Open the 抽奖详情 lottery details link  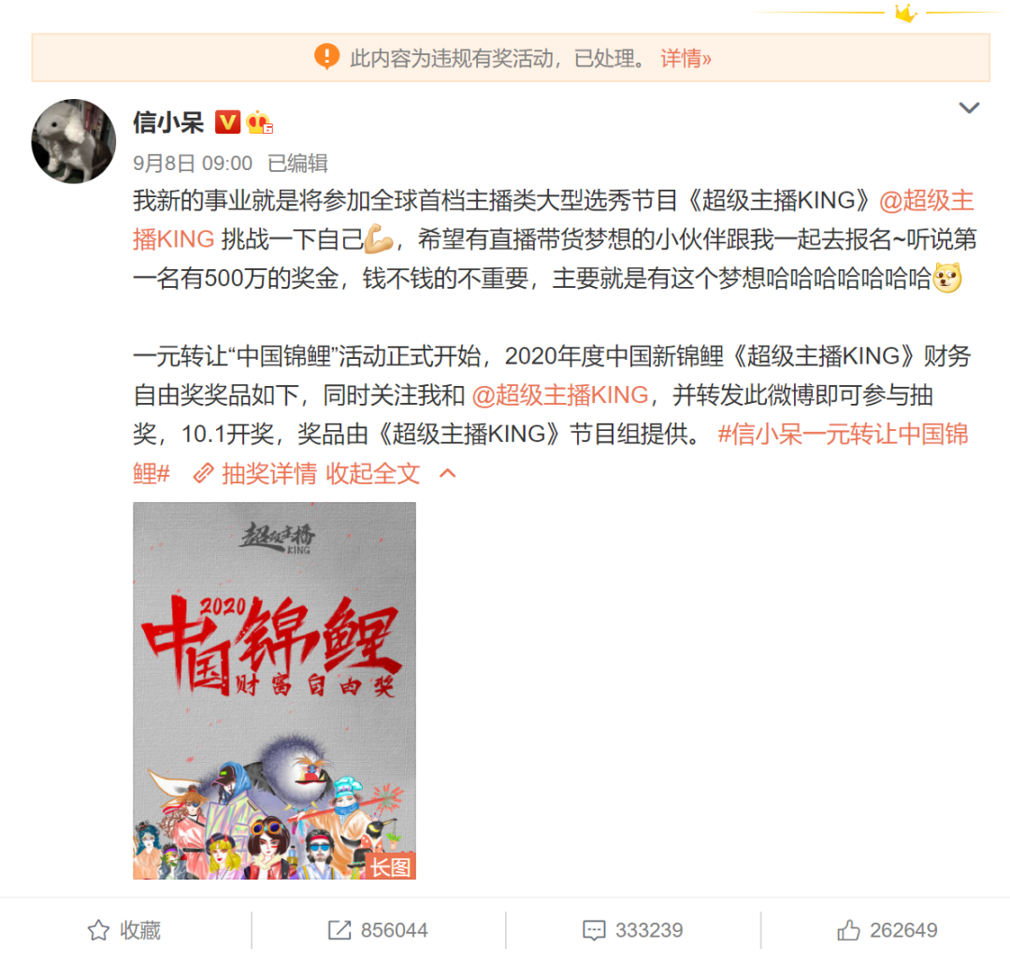(268, 474)
